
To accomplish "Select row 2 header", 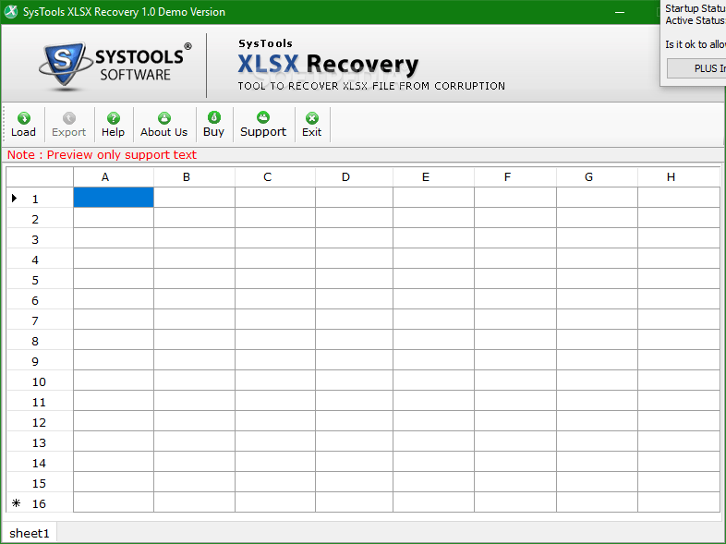I will 40,218.
